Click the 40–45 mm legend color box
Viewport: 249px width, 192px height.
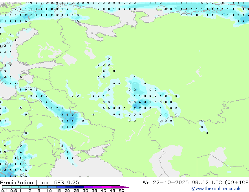pyautogui.click(x=106, y=187)
